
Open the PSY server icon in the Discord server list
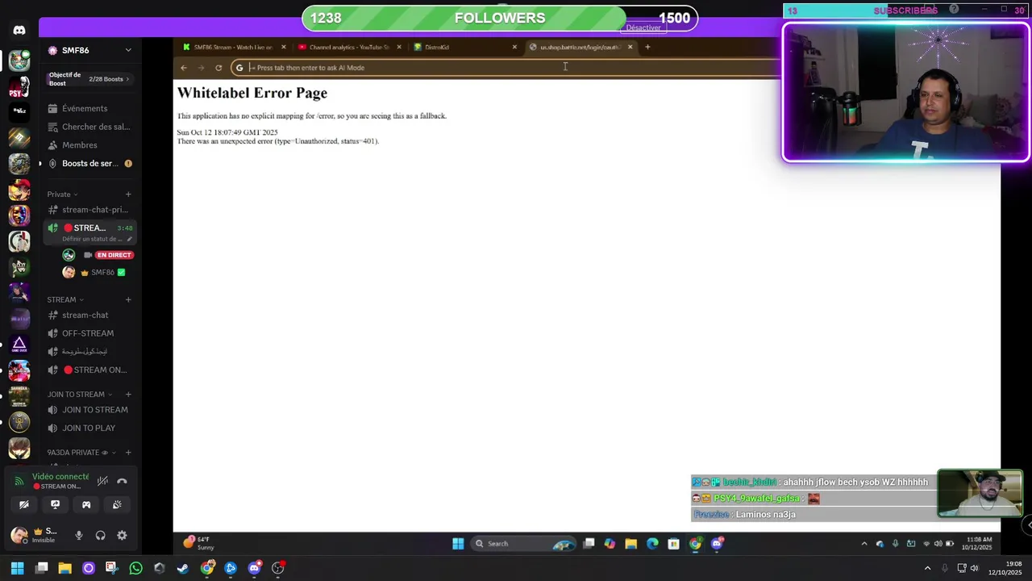[19, 86]
